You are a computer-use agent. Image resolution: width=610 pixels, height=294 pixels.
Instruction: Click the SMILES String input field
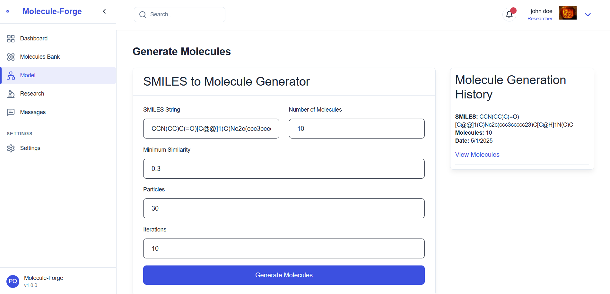point(211,129)
